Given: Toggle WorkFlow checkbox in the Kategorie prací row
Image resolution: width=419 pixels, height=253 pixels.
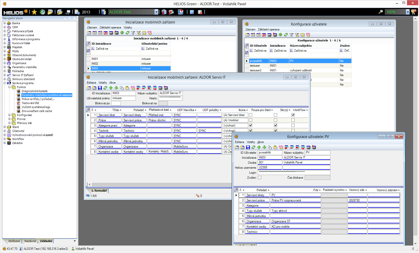Looking at the screenshot, I should click(x=293, y=126).
